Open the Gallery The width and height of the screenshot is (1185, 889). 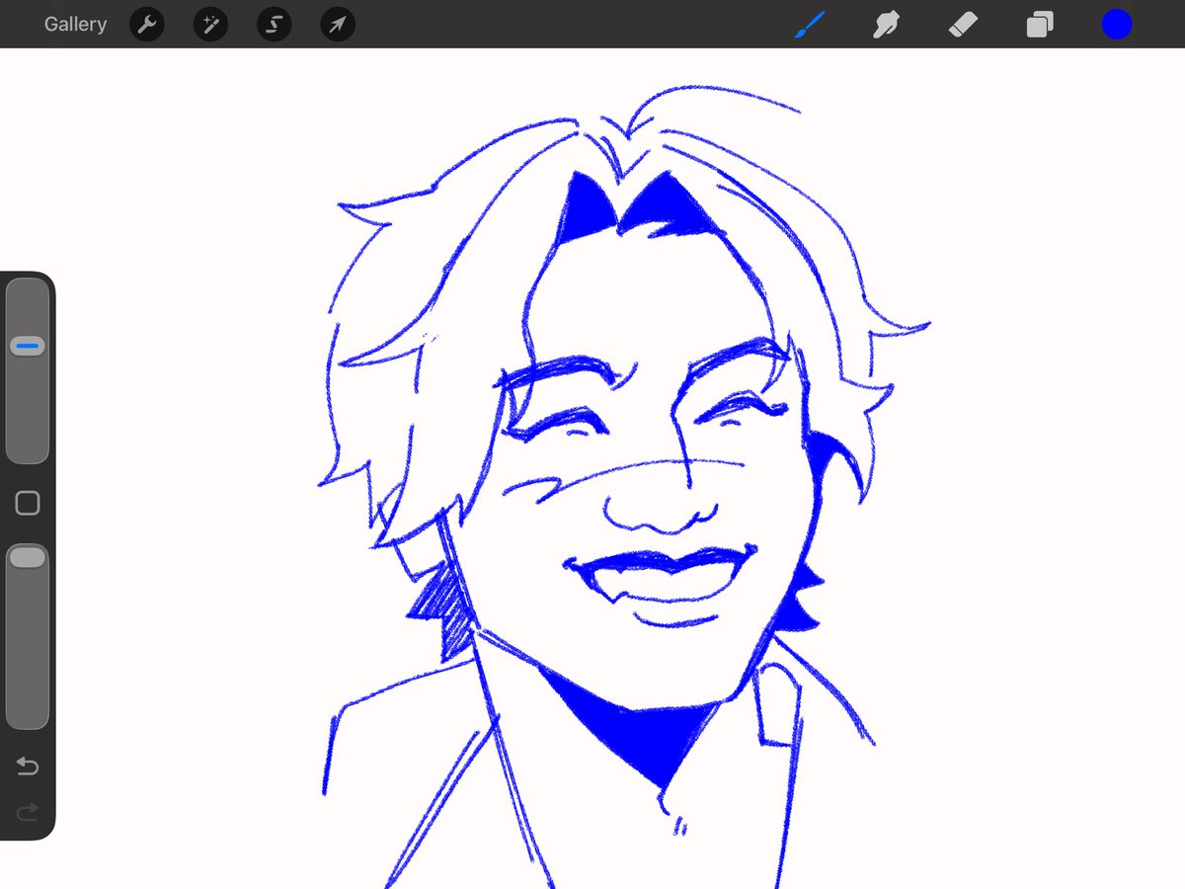[75, 24]
